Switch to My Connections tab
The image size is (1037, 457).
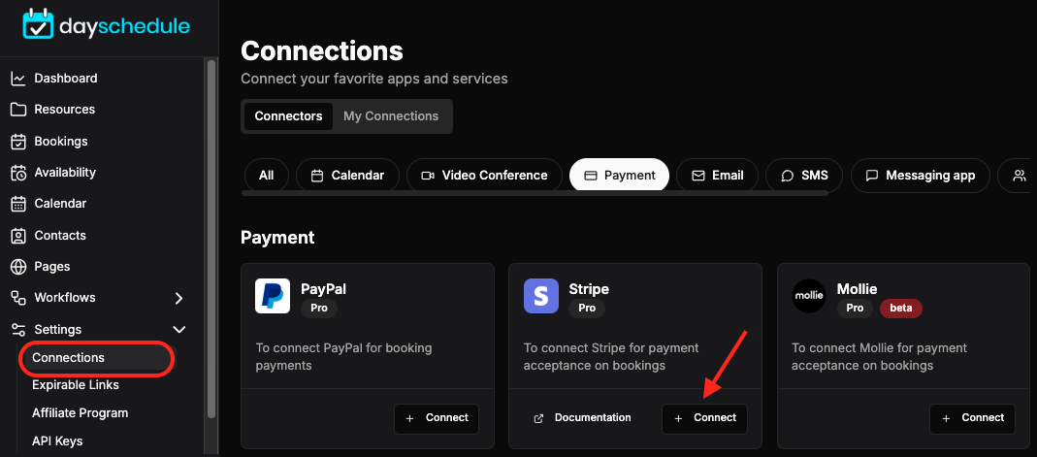pos(391,116)
